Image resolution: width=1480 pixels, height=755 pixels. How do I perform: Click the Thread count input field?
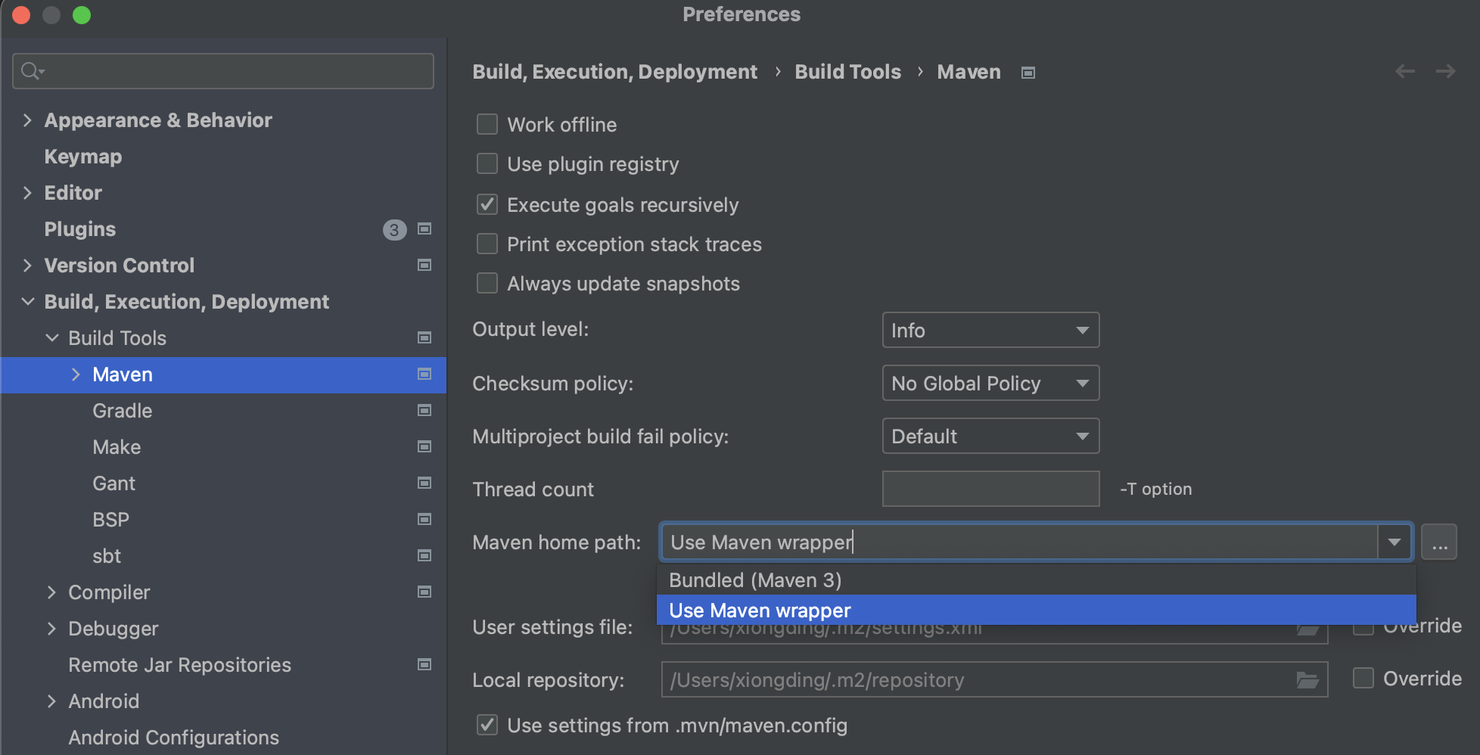[x=990, y=489]
